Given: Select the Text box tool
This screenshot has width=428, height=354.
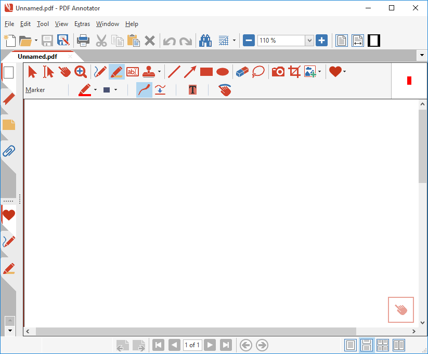Looking at the screenshot, I should [133, 72].
